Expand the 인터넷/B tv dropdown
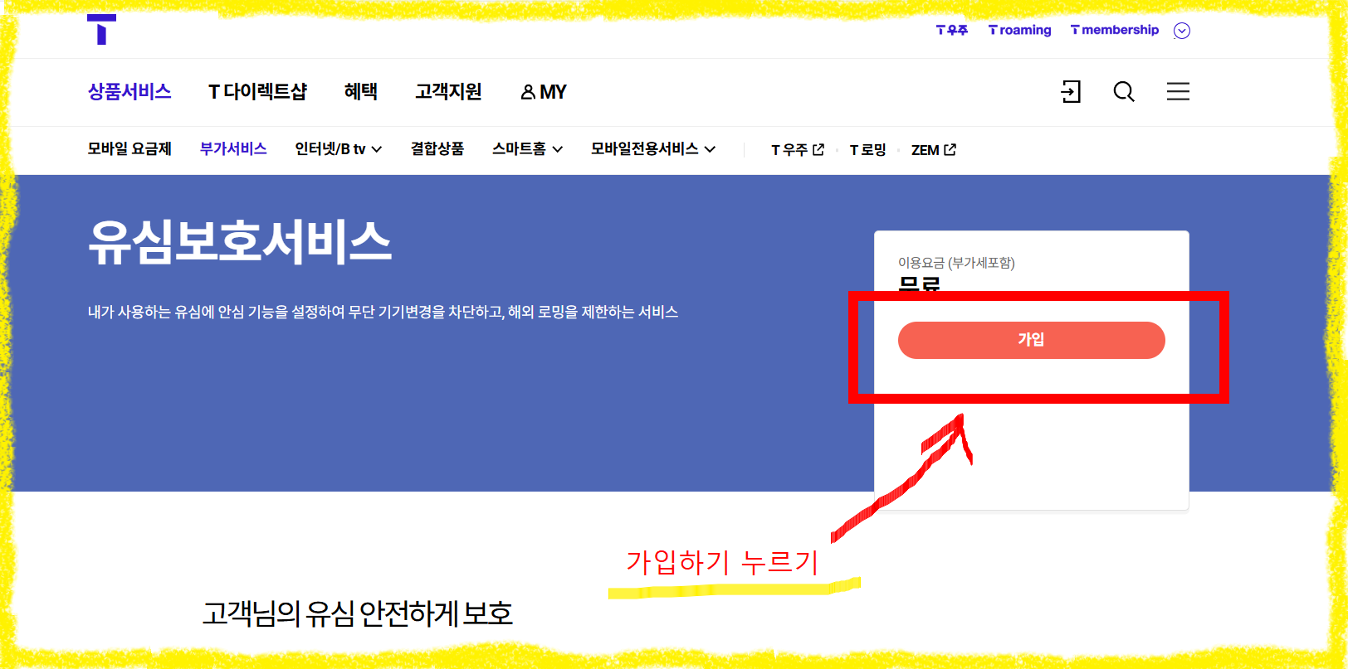Viewport: 1348px width, 669px height. (x=339, y=149)
